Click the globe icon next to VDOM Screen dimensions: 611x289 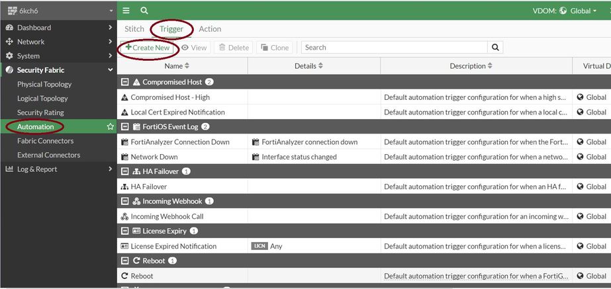click(x=563, y=11)
